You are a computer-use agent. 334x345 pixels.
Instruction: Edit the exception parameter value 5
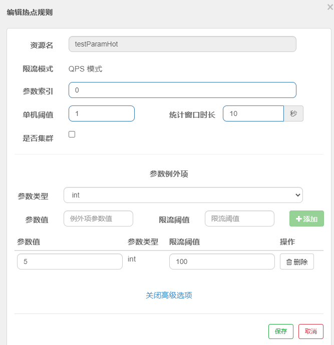point(70,261)
